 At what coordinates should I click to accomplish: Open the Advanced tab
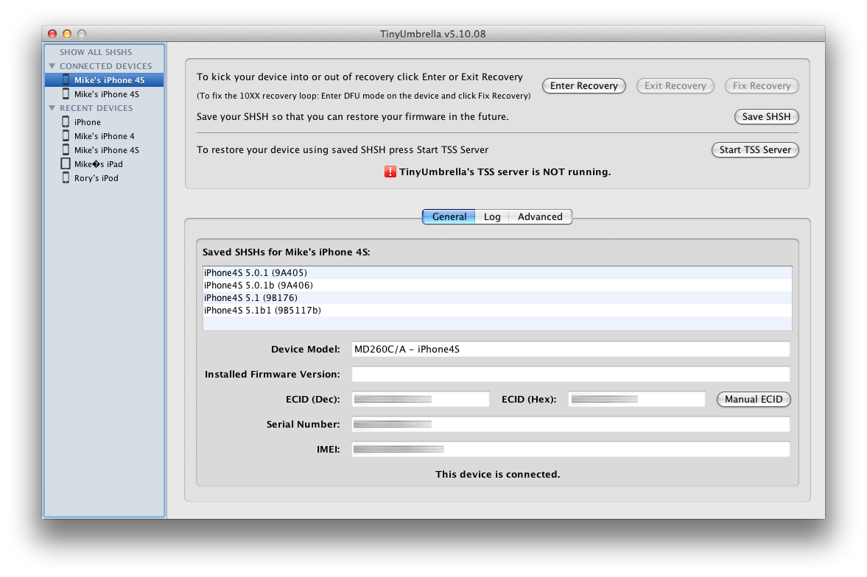coord(540,216)
